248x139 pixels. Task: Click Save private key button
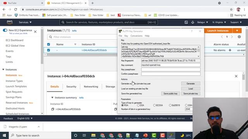click(191, 93)
